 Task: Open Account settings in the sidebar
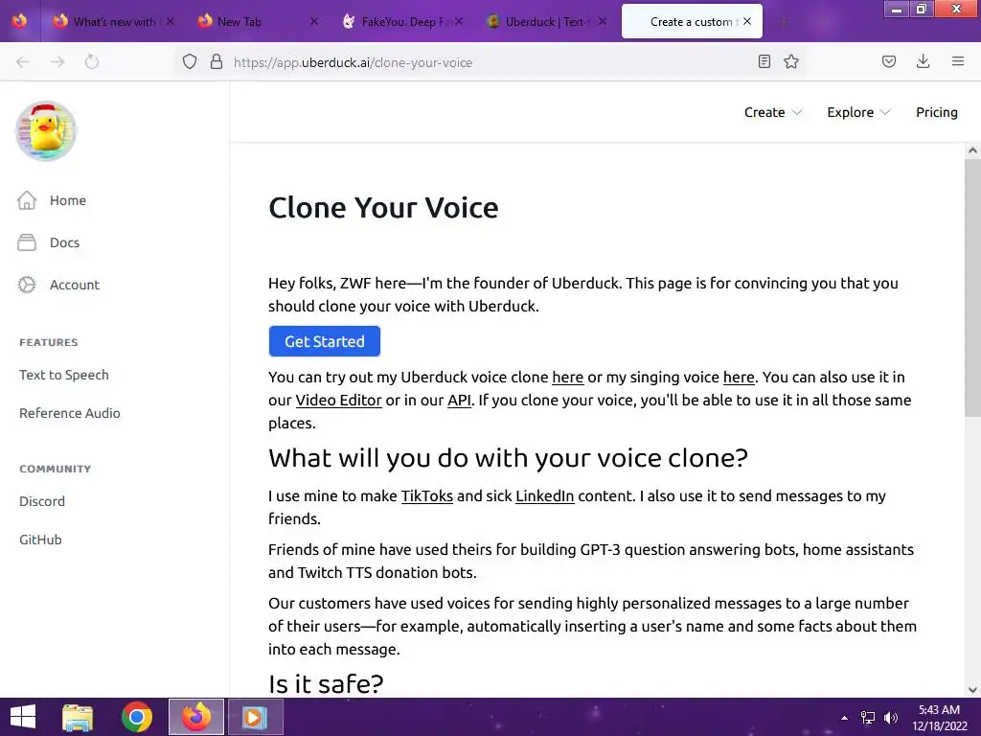(58, 285)
